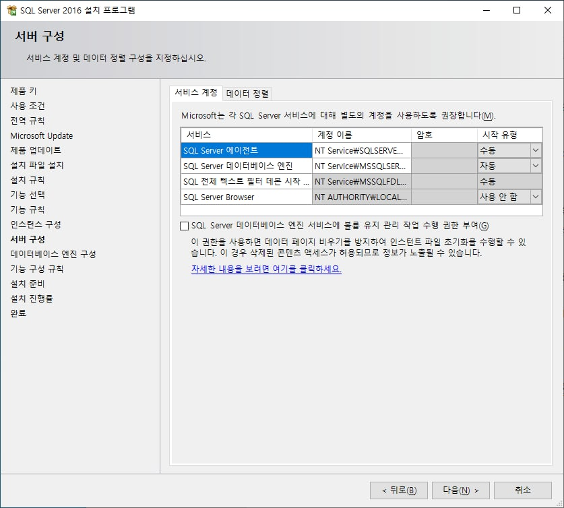The image size is (564, 508).
Task: Click the 암호 column header
Action: point(444,135)
